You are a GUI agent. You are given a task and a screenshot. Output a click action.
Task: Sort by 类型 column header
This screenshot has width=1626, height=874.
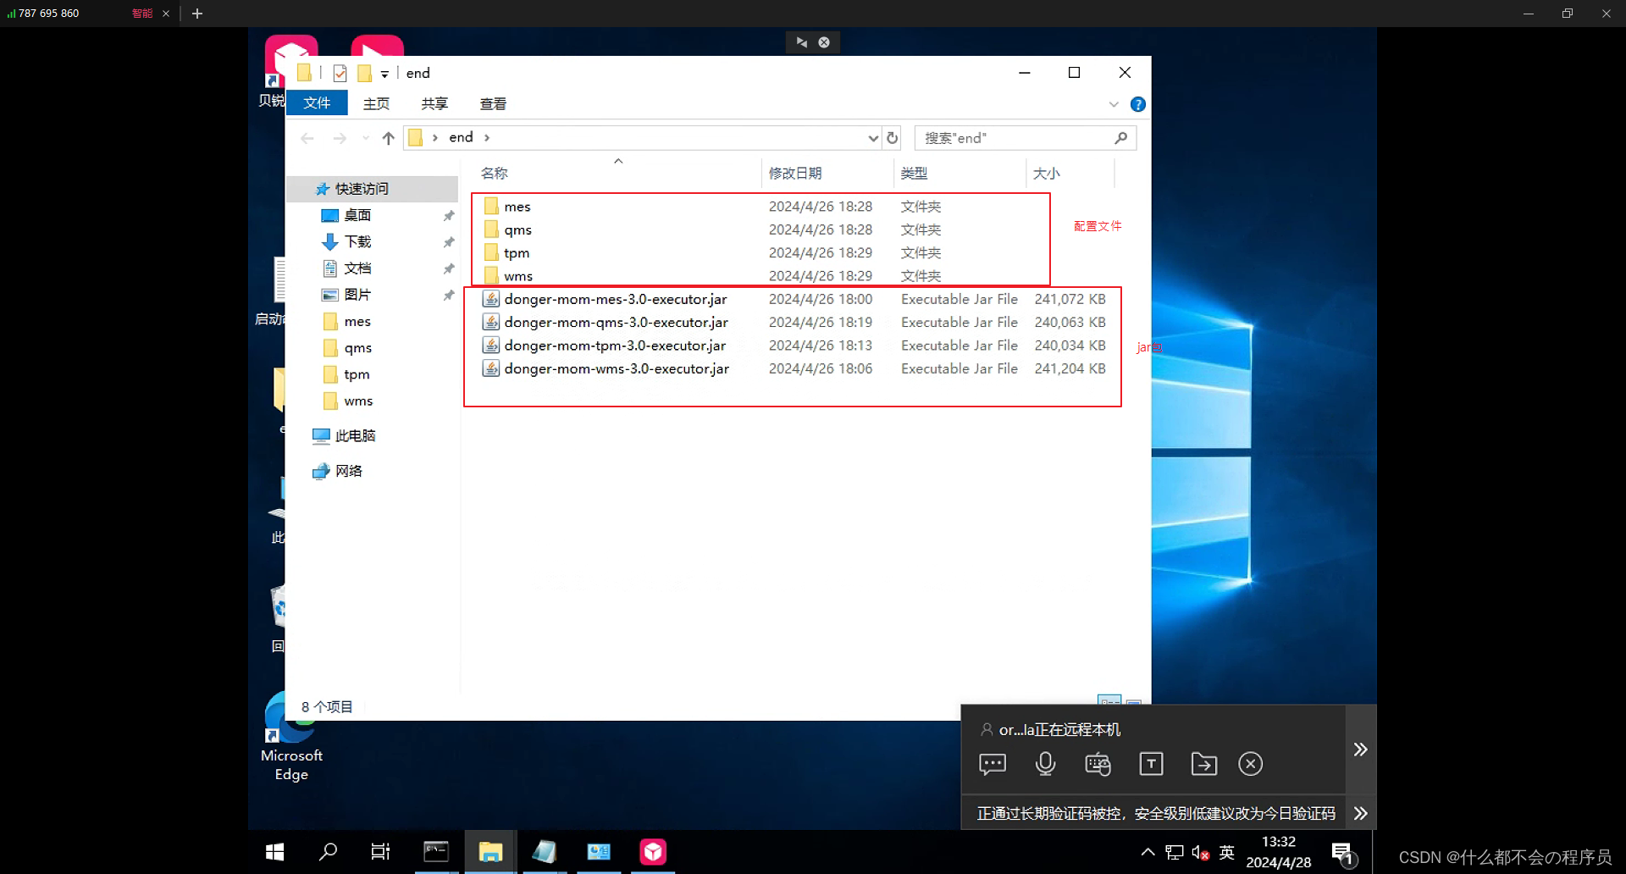[x=914, y=173]
